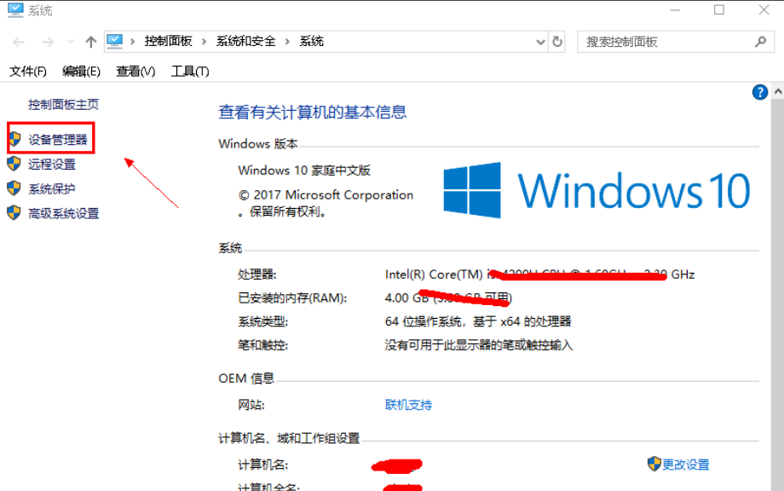Screen dimensions: 784x491
Task: Click the shield icon beside 设备管理器
Action: pyautogui.click(x=14, y=138)
